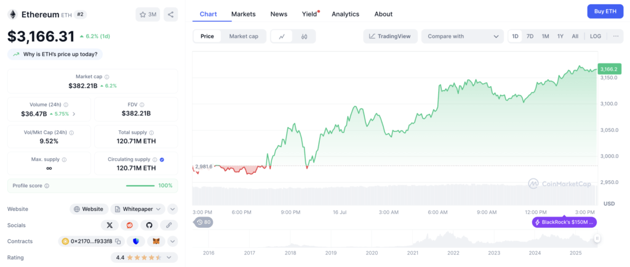630x267 pixels.
Task: Click the Buy ETH button
Action: 605,11
